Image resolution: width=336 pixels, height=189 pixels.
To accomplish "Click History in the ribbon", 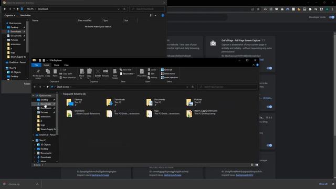I will point(153,78).
